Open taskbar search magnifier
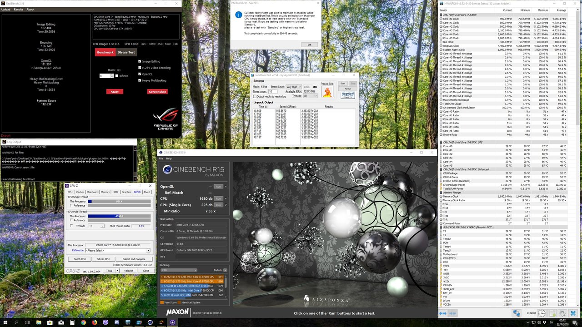This screenshot has height=327, width=582. [x=16, y=322]
